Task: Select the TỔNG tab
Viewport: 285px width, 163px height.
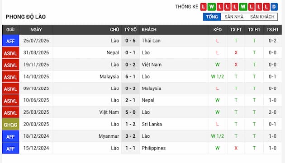Action: pos(212,17)
